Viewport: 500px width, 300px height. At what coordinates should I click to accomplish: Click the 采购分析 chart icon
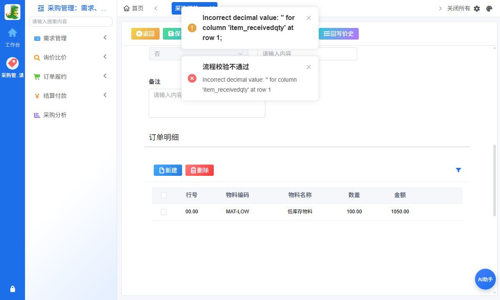click(37, 115)
